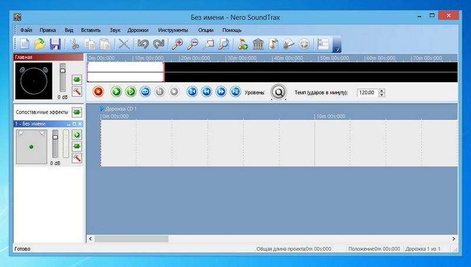The image size is (471, 267).
Task: Decrease tempo with the down spinner arrow
Action: coord(382,95)
